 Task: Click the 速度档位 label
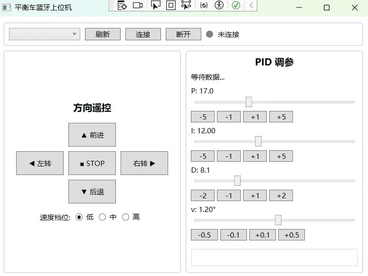(55, 217)
